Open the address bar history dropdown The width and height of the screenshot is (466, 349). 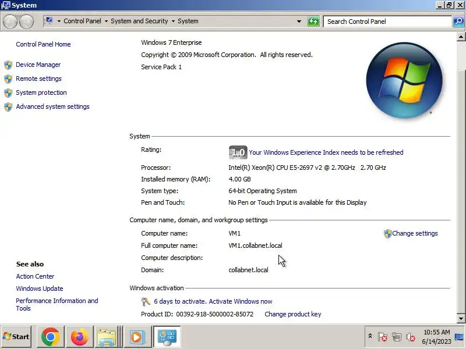pos(299,22)
